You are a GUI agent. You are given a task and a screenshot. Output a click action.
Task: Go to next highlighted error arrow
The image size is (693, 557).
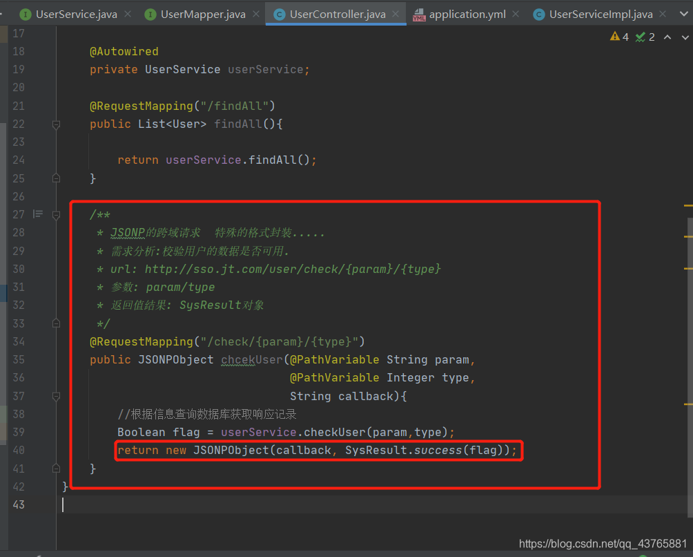[685, 37]
